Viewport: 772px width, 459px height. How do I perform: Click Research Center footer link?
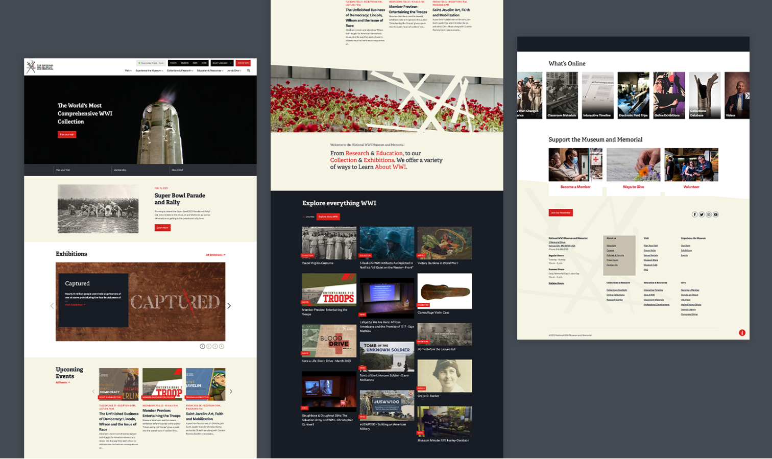615,300
